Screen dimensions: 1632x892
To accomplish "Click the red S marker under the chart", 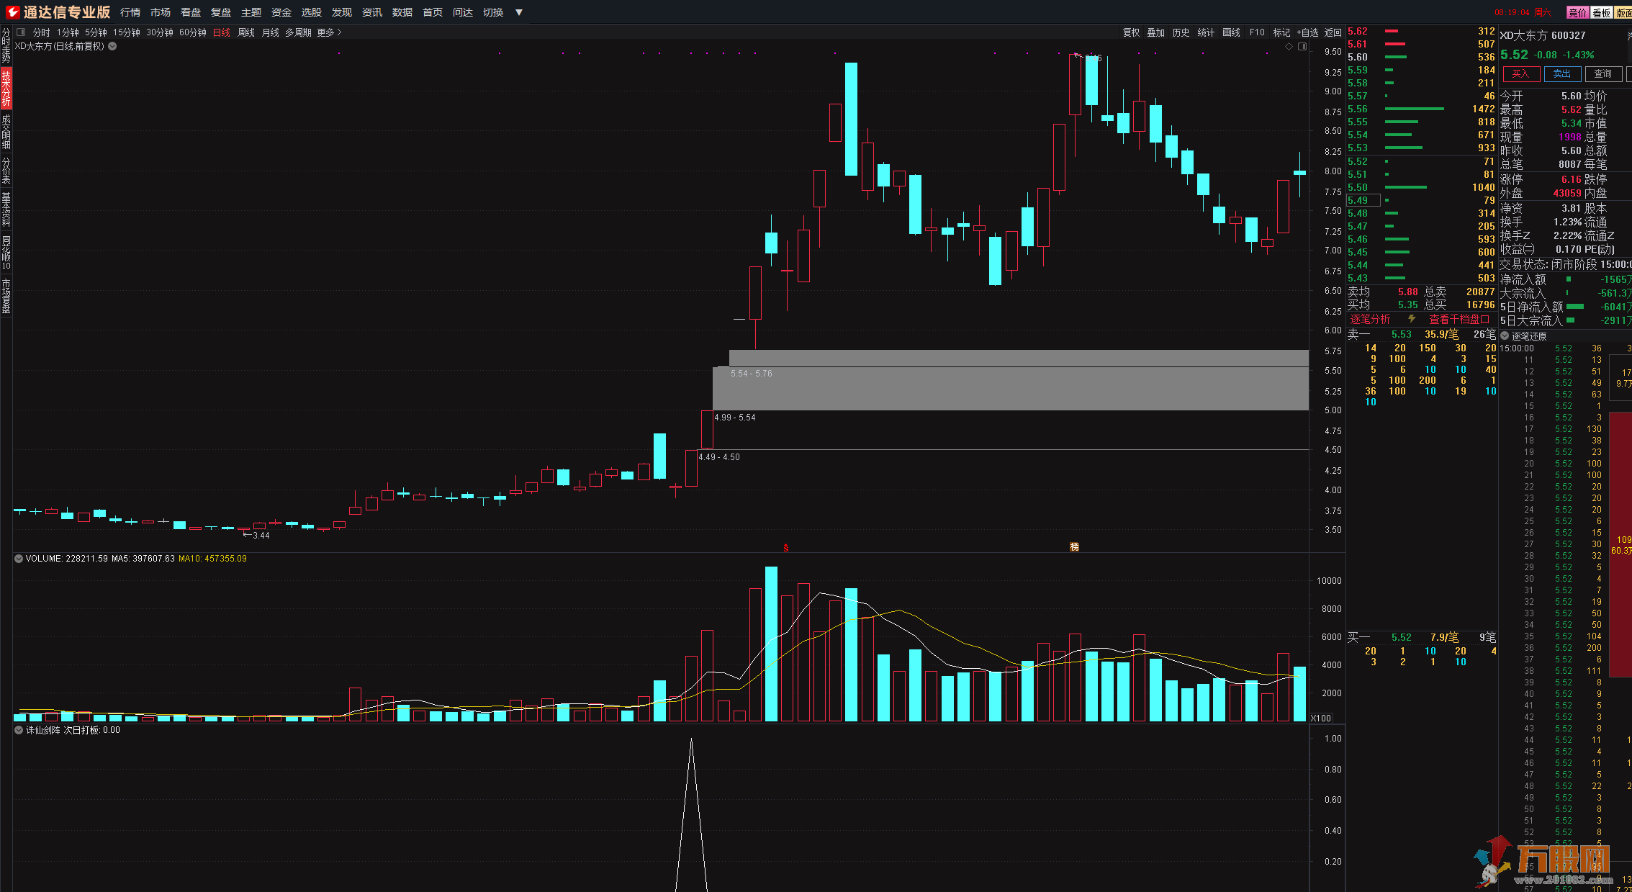I will tap(785, 548).
